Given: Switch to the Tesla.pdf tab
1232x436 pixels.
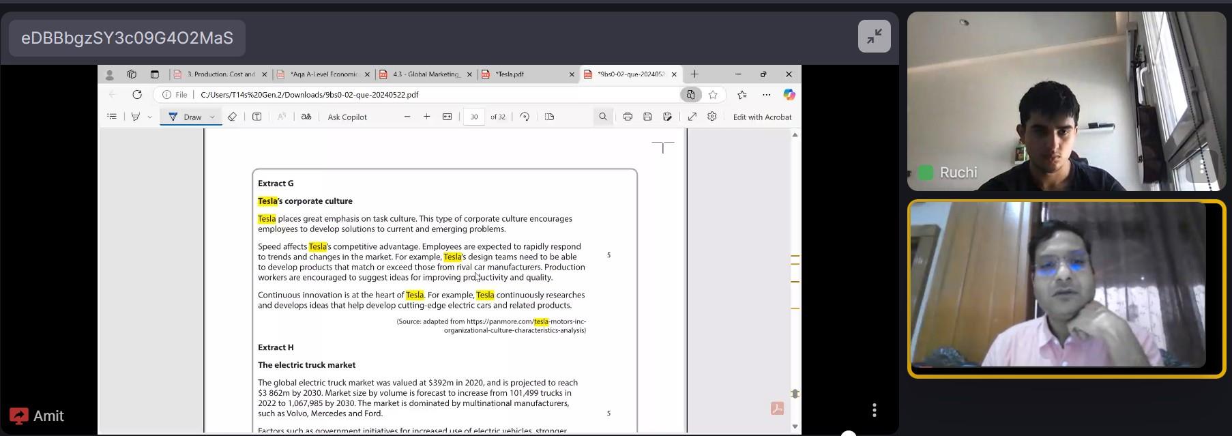Looking at the screenshot, I should point(525,74).
